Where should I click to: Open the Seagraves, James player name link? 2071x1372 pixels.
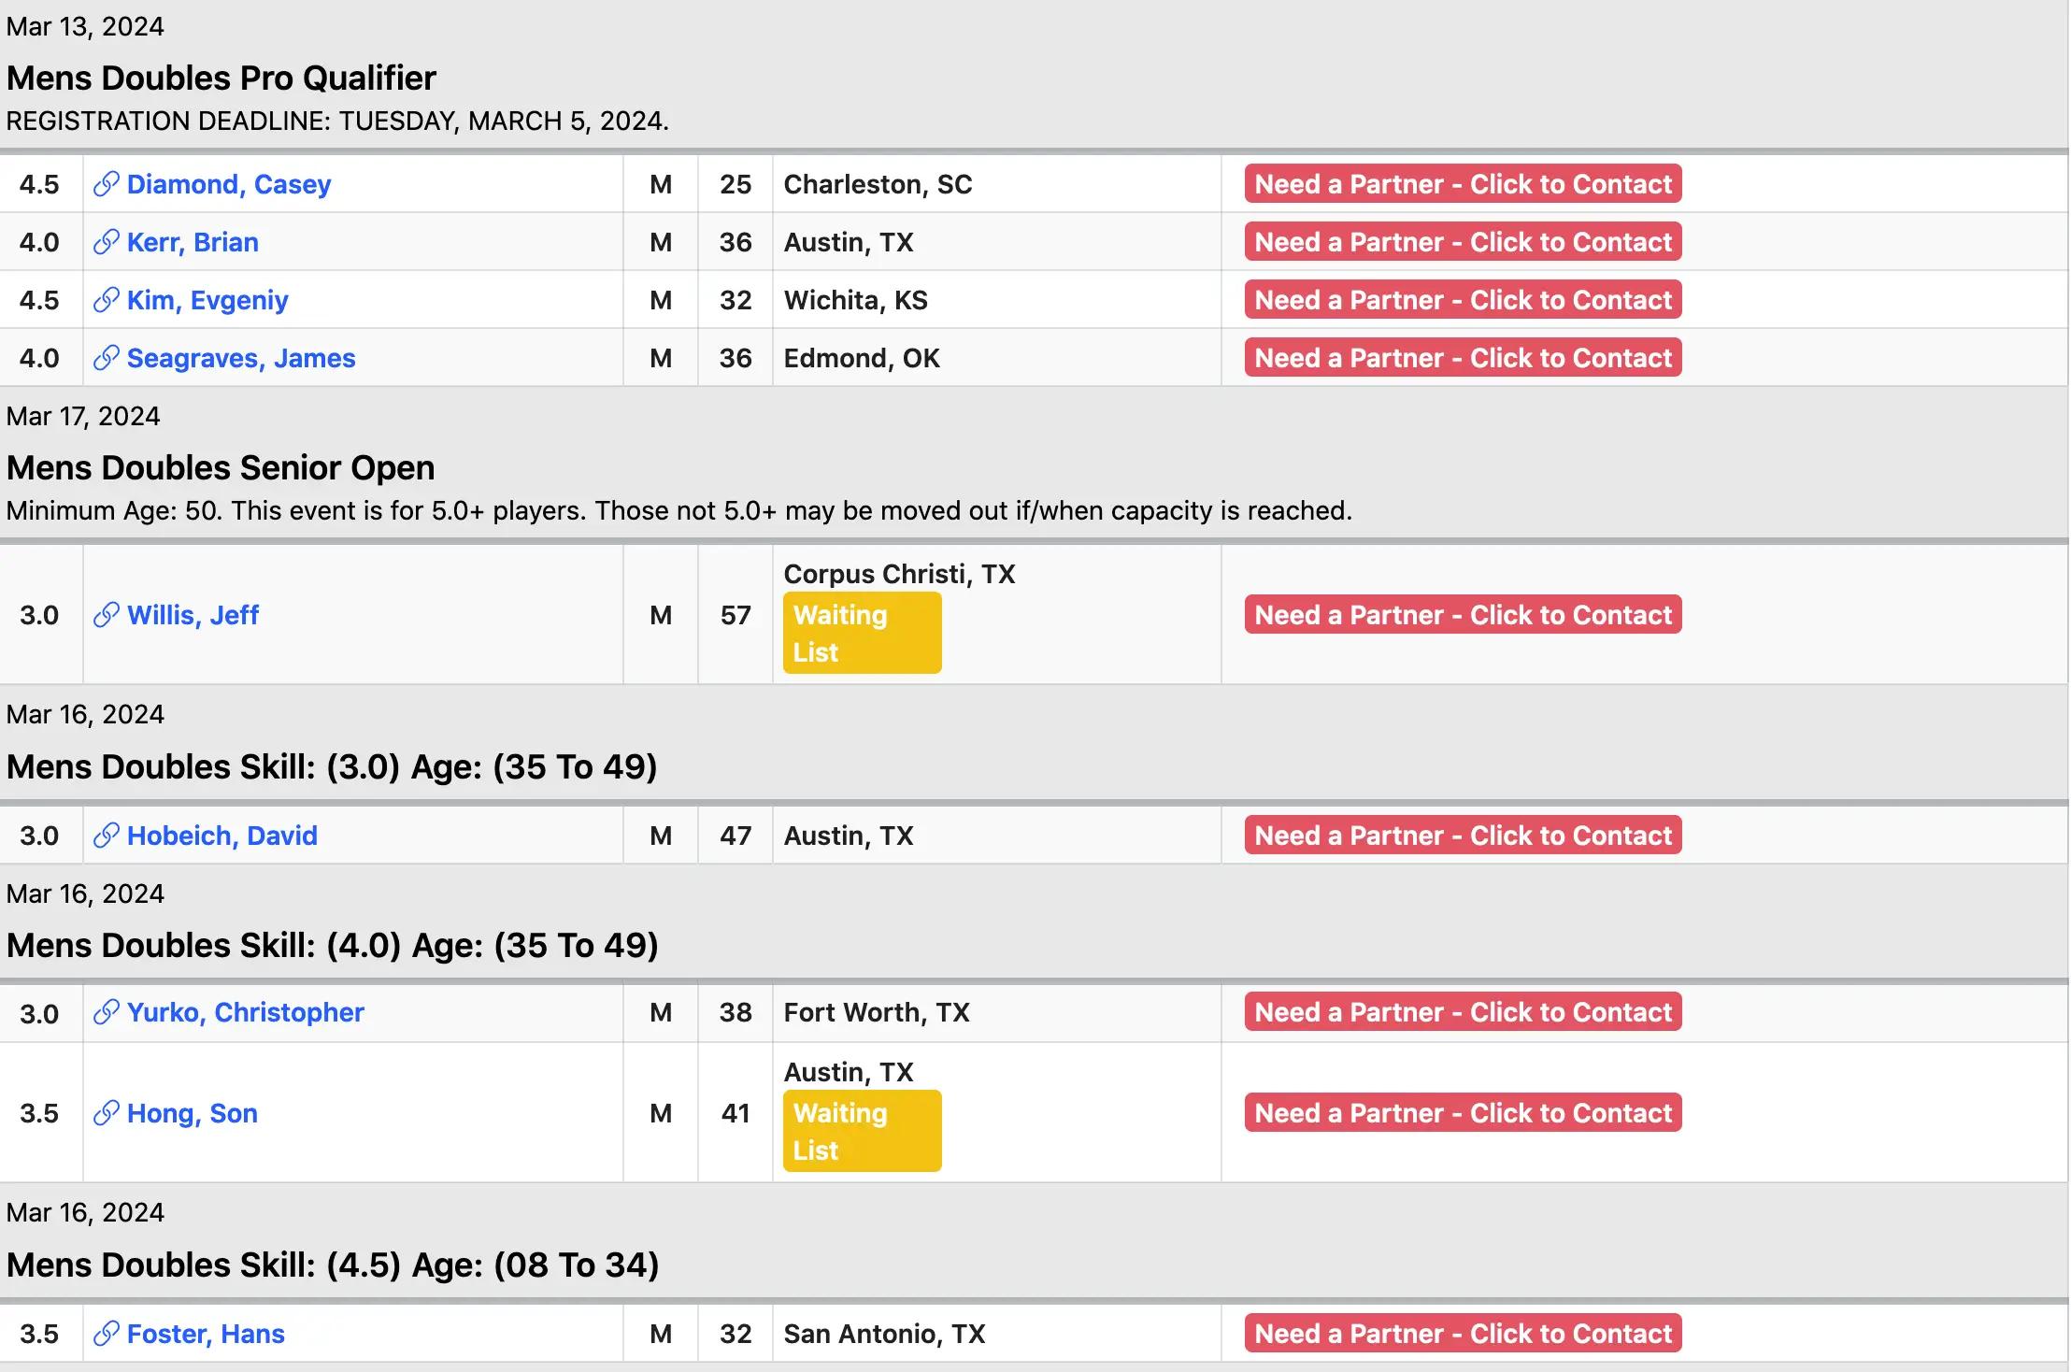241,358
